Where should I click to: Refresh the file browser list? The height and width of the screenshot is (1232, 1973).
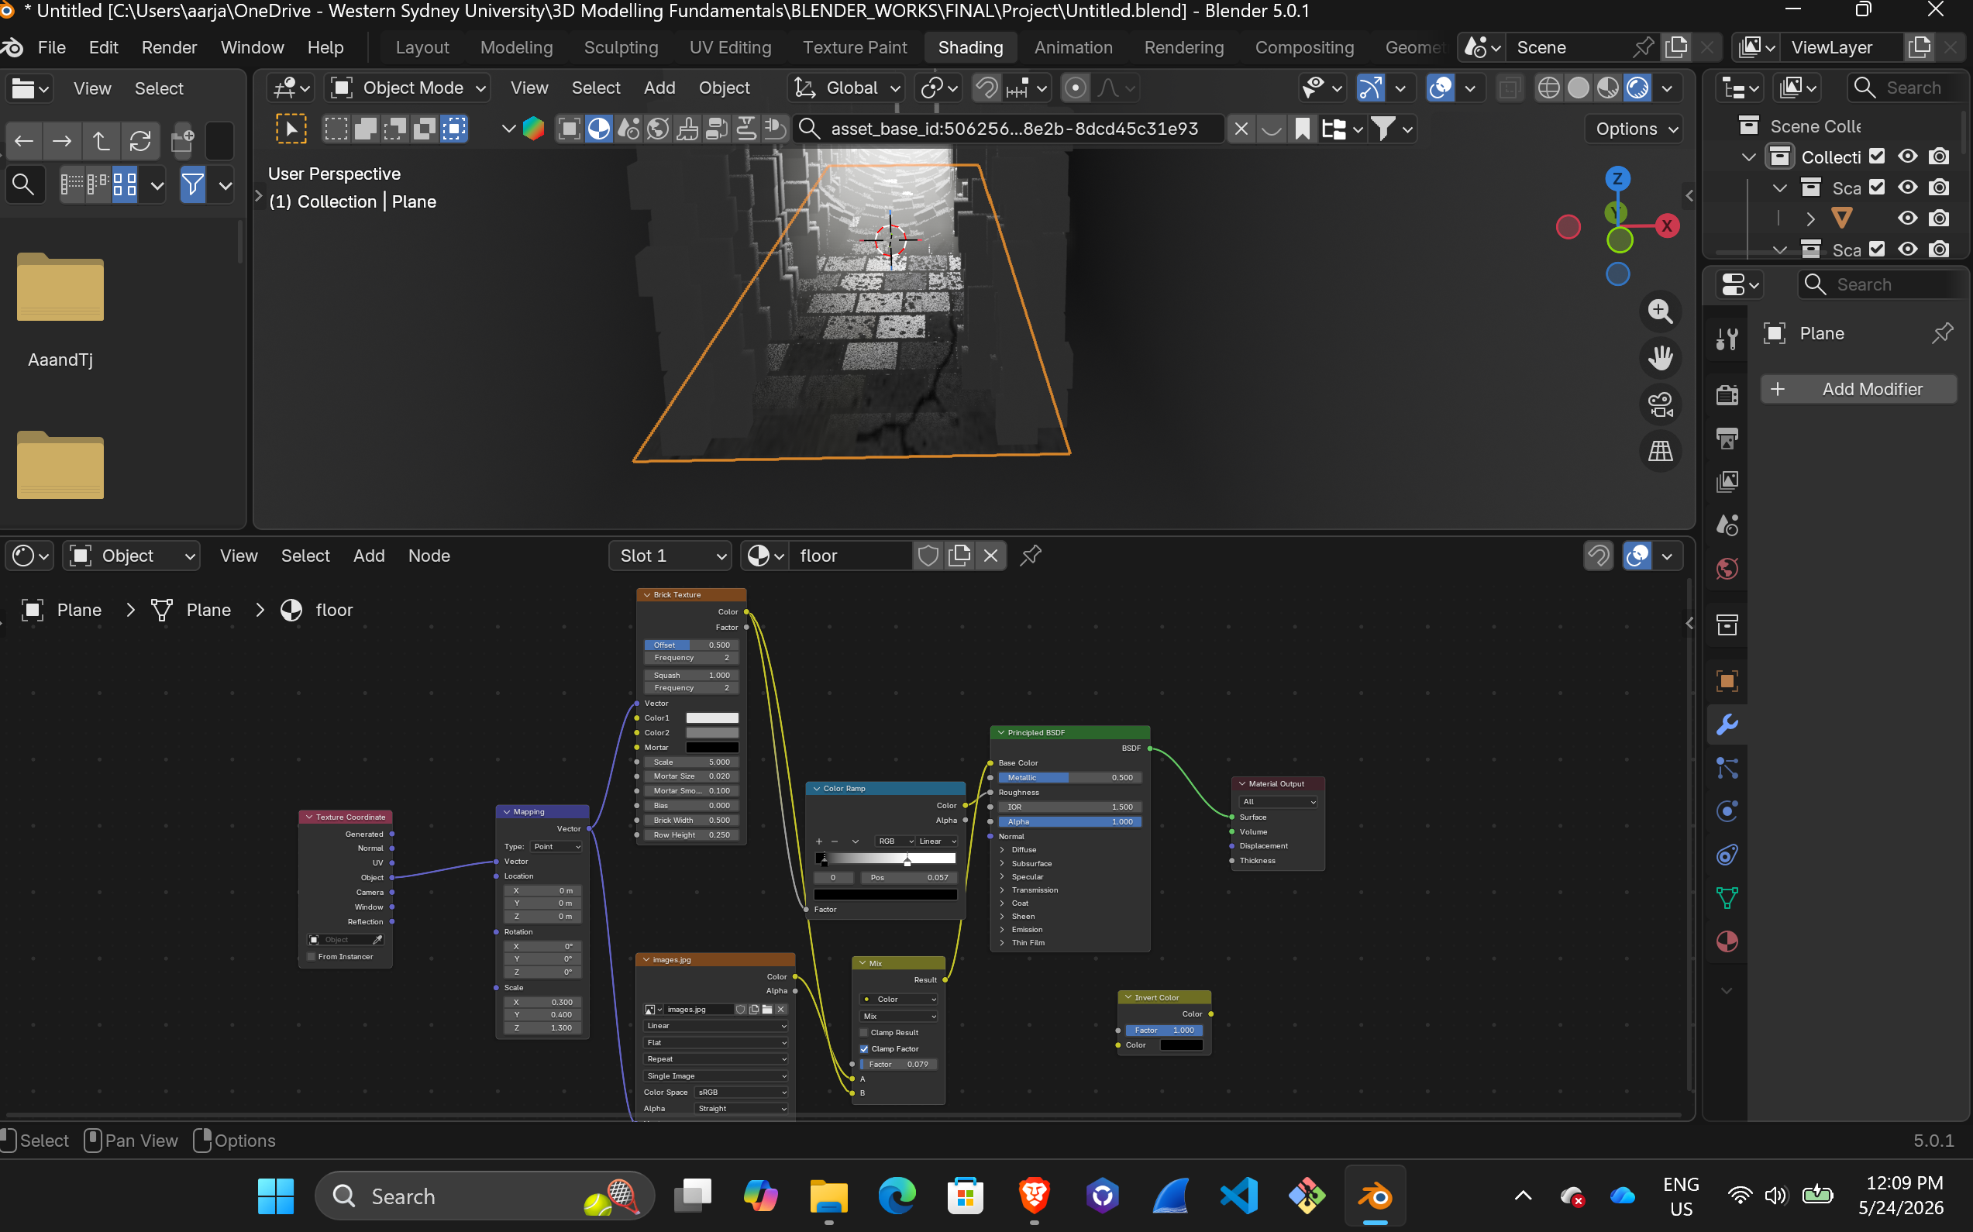(140, 141)
